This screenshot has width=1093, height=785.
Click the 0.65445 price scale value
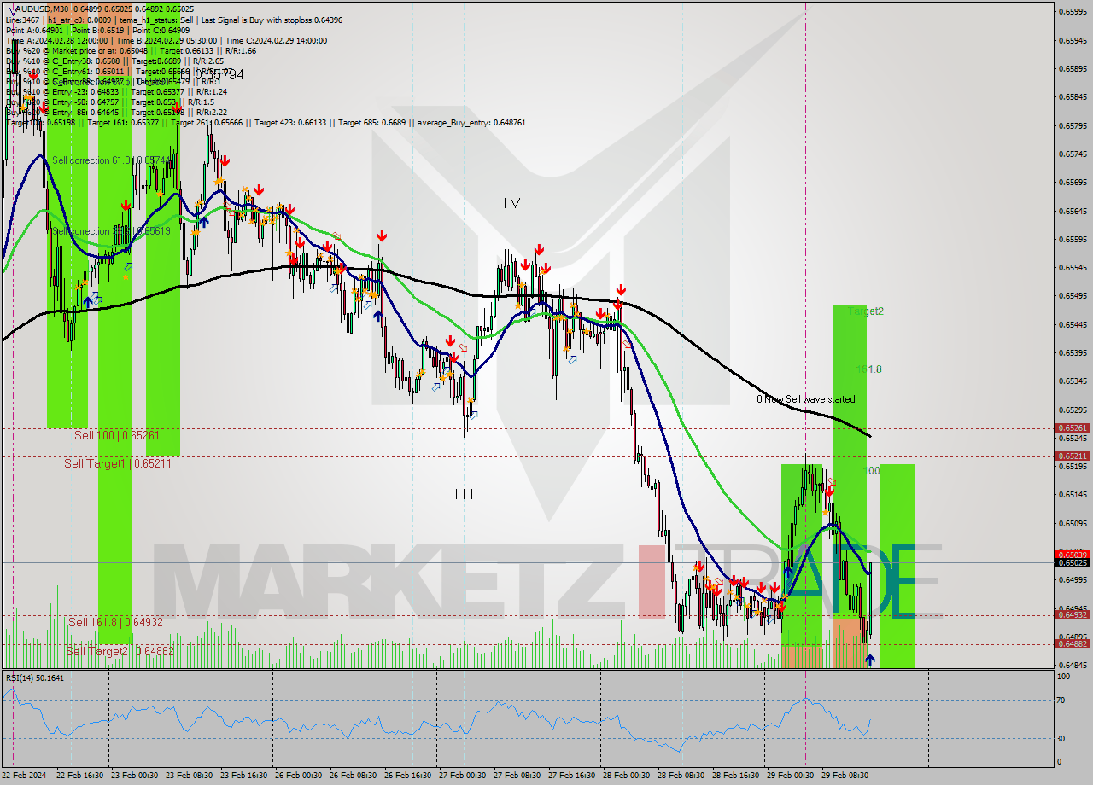1073,324
